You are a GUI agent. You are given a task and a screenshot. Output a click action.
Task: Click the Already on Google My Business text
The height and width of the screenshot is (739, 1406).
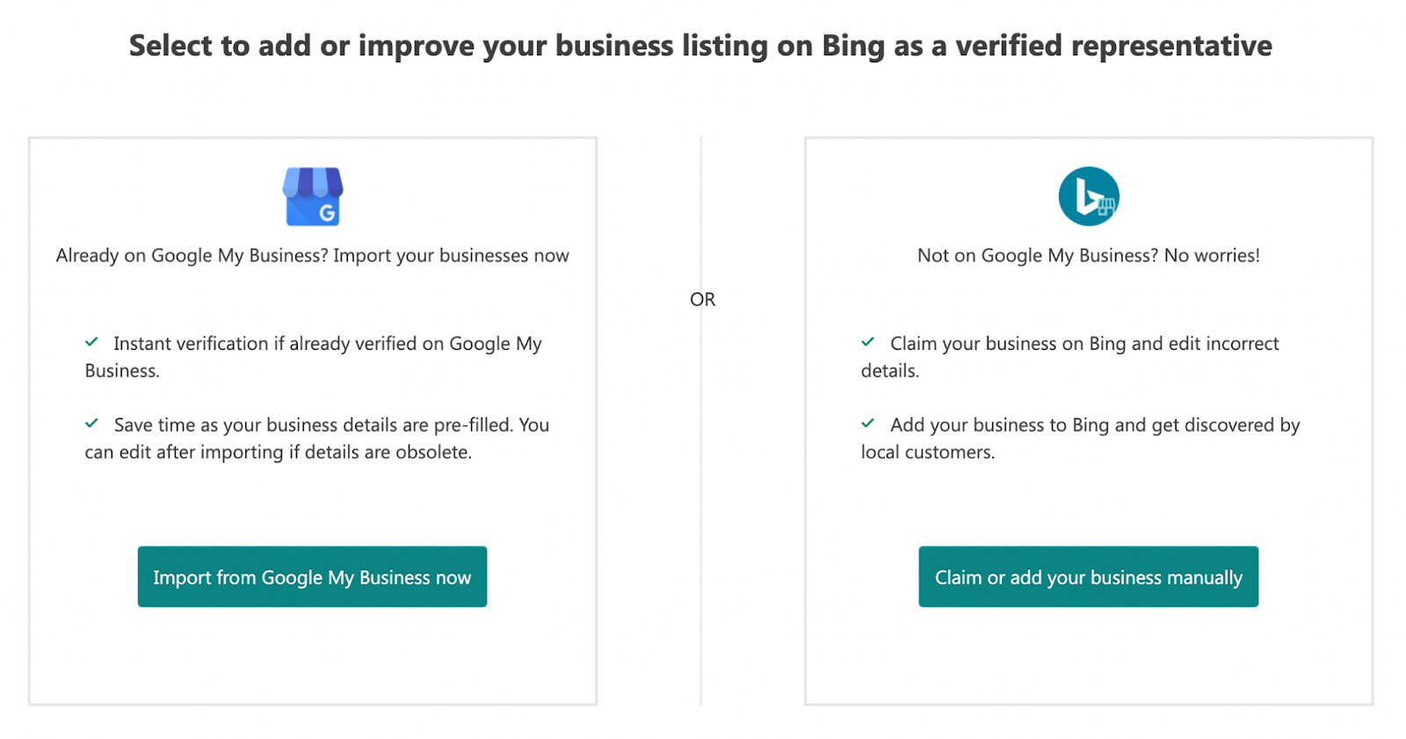[312, 256]
